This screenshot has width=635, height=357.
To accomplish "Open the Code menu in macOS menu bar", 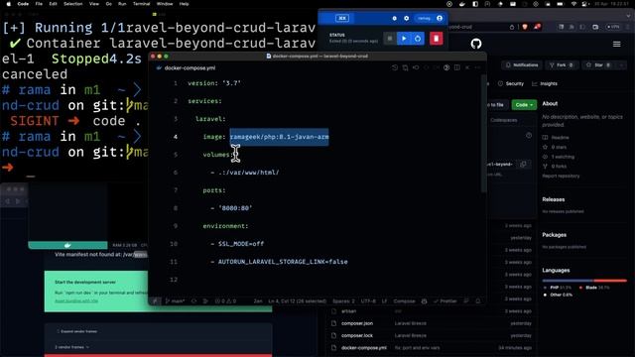I will [x=23, y=4].
